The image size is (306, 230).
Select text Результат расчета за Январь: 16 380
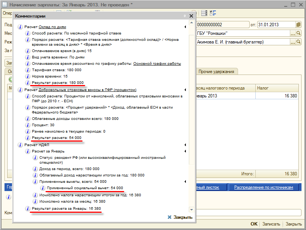pyautogui.click(x=66, y=209)
